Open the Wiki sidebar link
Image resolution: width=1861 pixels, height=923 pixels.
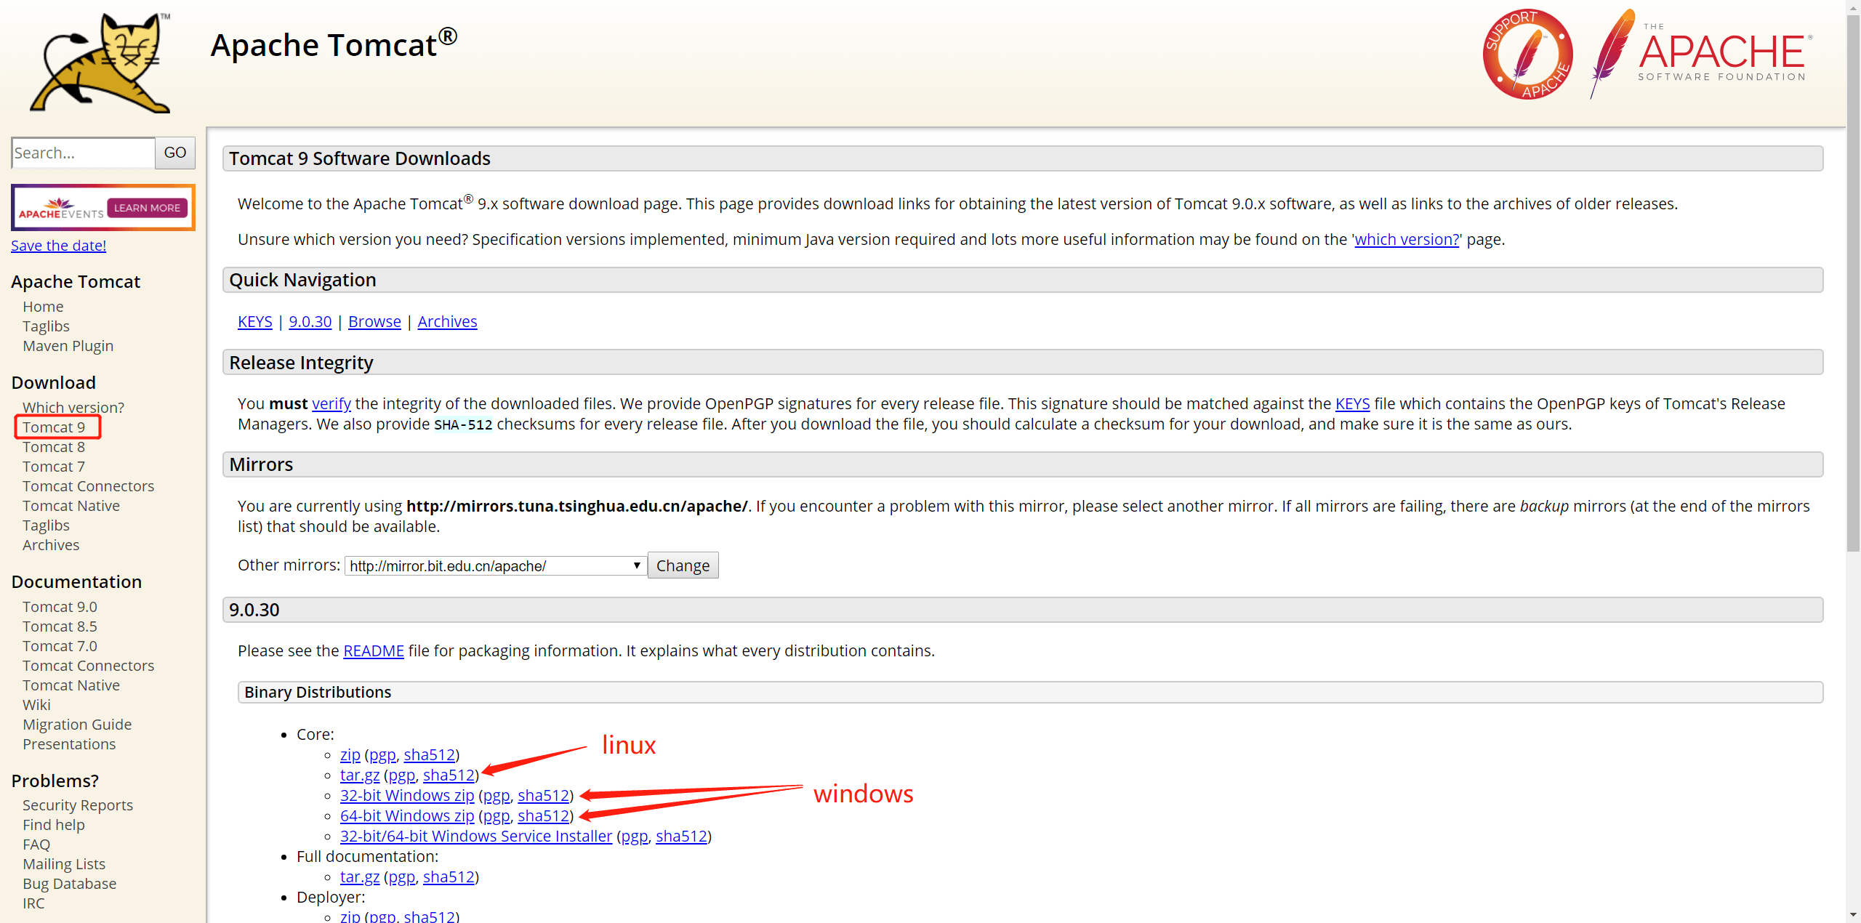[x=36, y=705]
